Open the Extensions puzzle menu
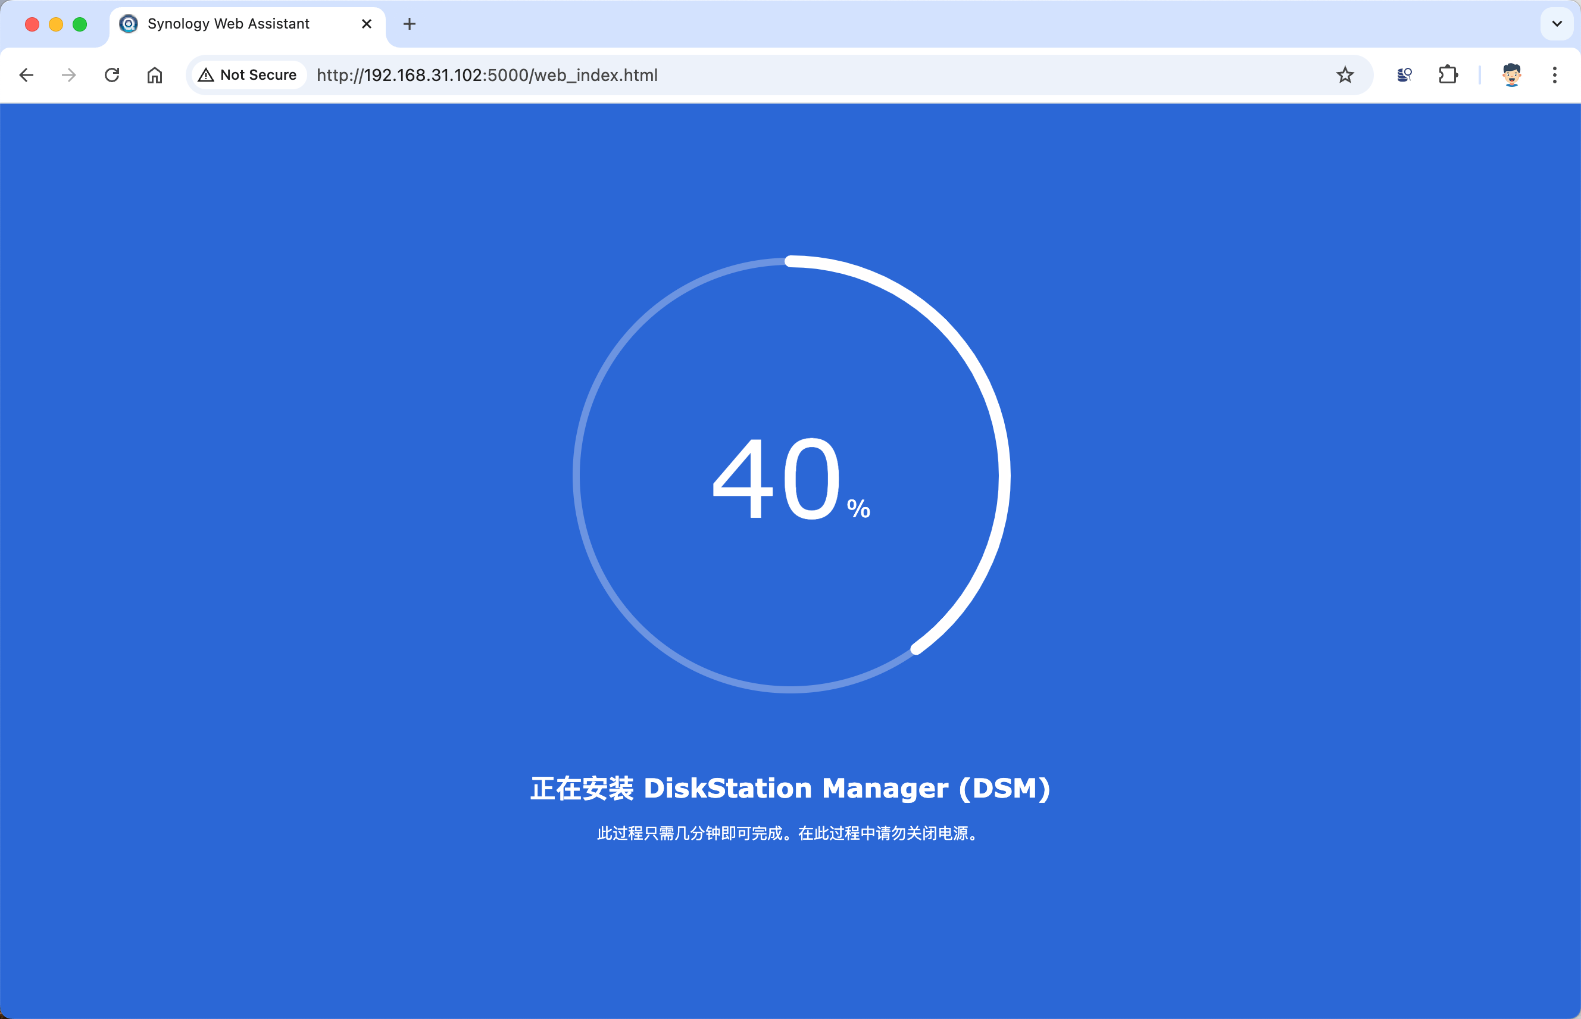This screenshot has height=1019, width=1581. pos(1448,75)
